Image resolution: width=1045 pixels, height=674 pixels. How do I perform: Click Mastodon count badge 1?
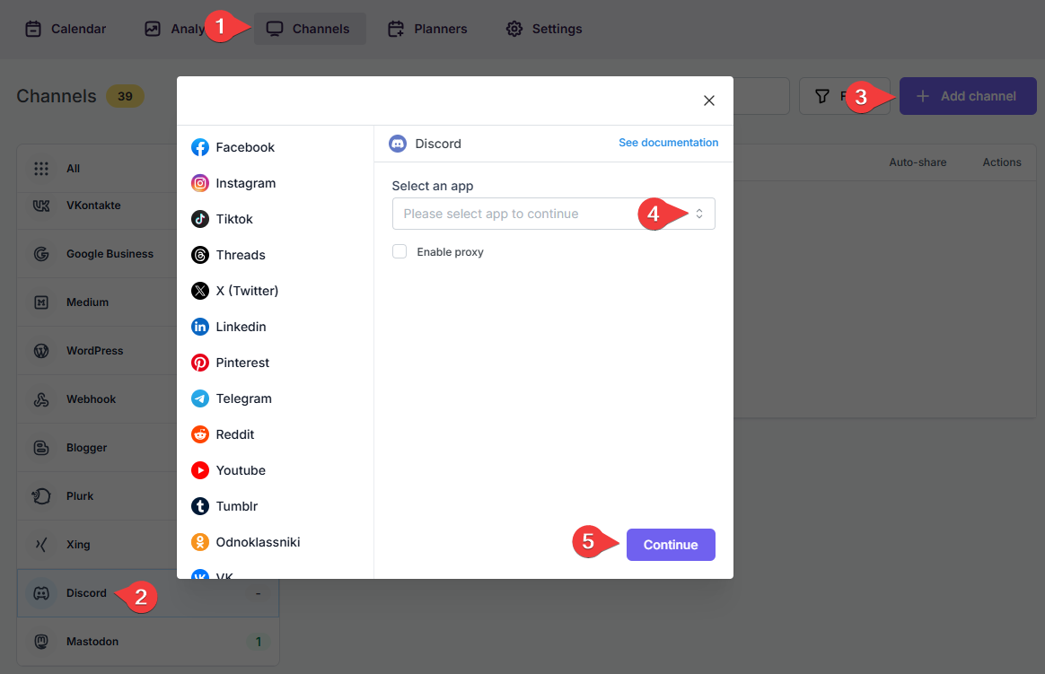(259, 642)
